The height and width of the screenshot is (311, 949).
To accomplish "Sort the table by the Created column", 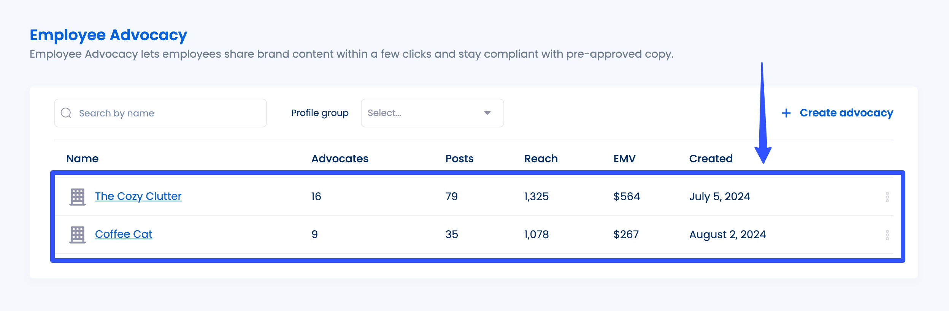I will (x=710, y=158).
